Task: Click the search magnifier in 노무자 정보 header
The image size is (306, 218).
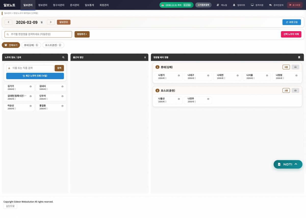Action: pyautogui.click(x=63, y=57)
